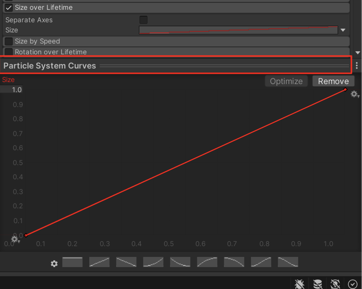The width and height of the screenshot is (362, 289).
Task: Click the Size curve preview field
Action: pyautogui.click(x=238, y=30)
